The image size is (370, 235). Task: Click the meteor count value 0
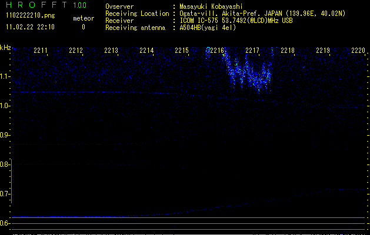pos(84,27)
